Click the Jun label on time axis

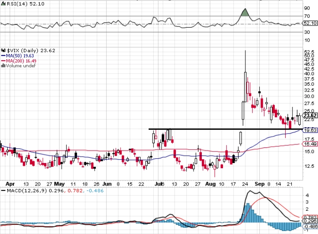[x=107, y=184]
